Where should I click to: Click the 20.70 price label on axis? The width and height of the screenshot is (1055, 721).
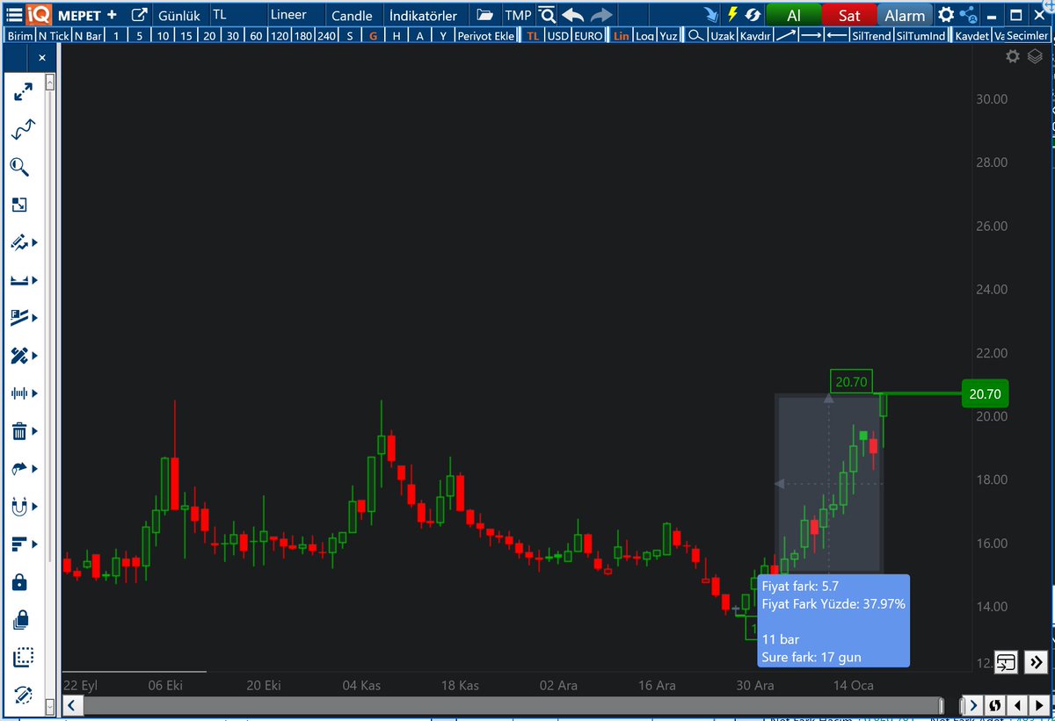pyautogui.click(x=985, y=393)
